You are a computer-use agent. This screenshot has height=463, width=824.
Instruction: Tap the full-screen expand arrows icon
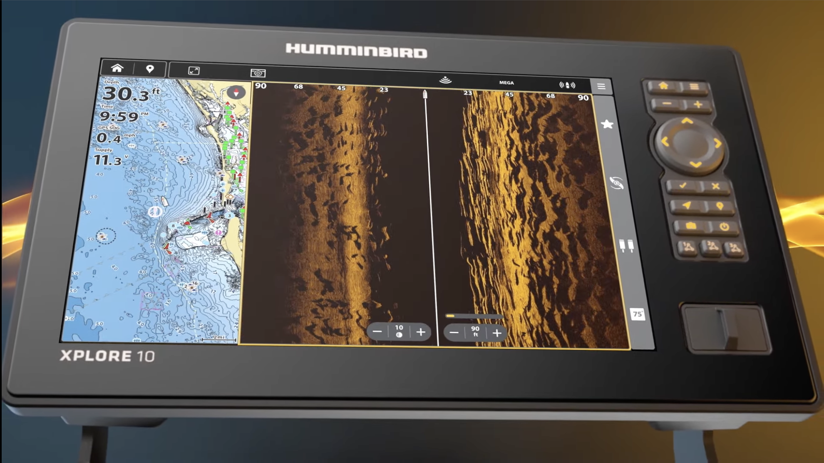pos(194,71)
